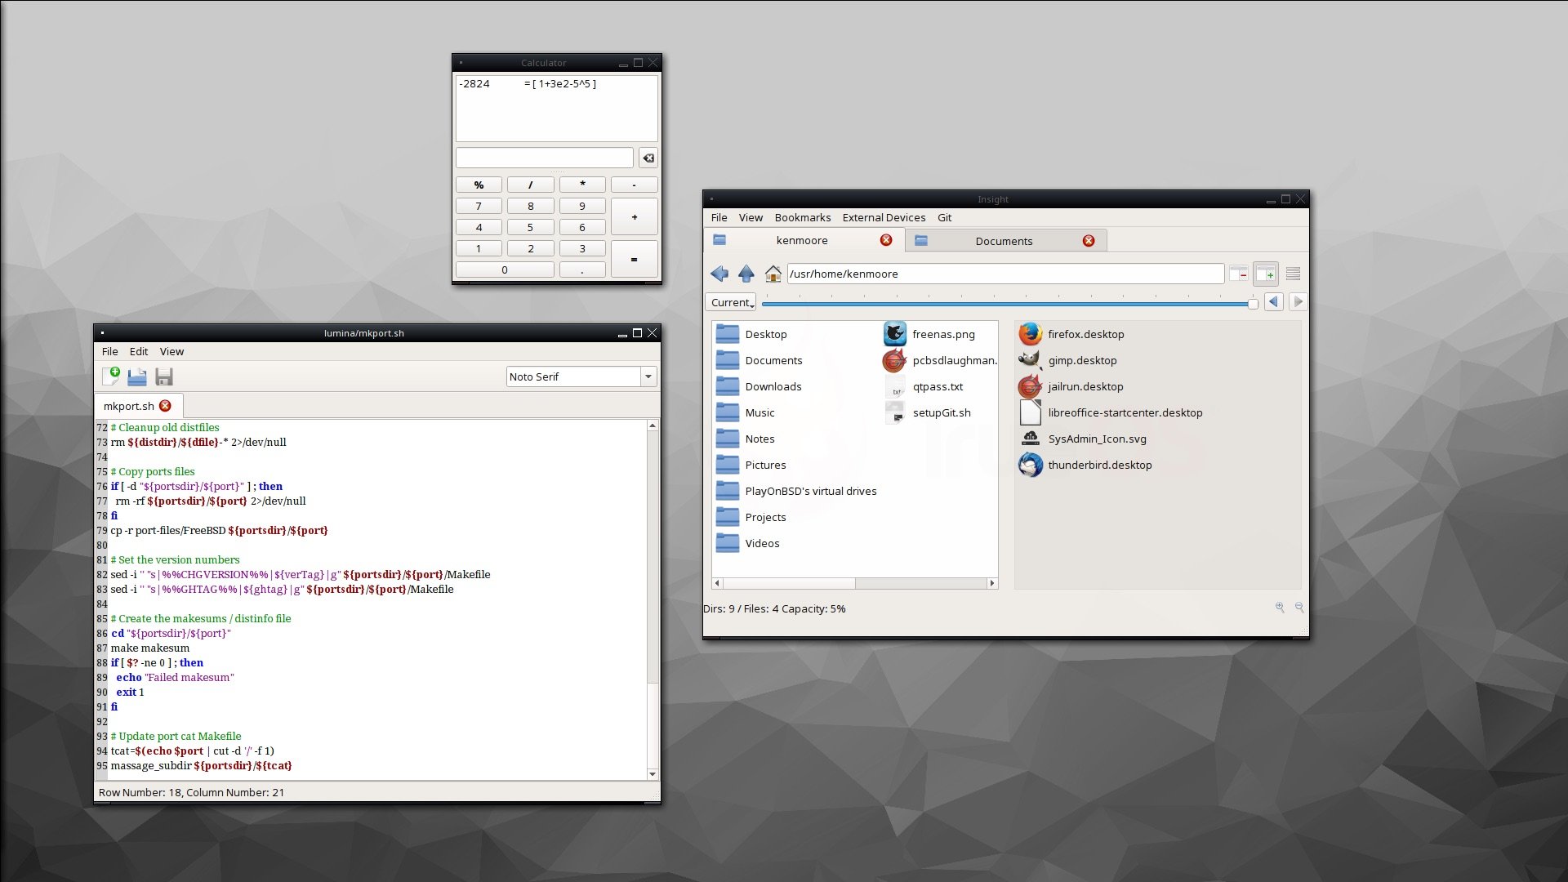1568x882 pixels.
Task: Click the new file icon in editor
Action: (111, 376)
